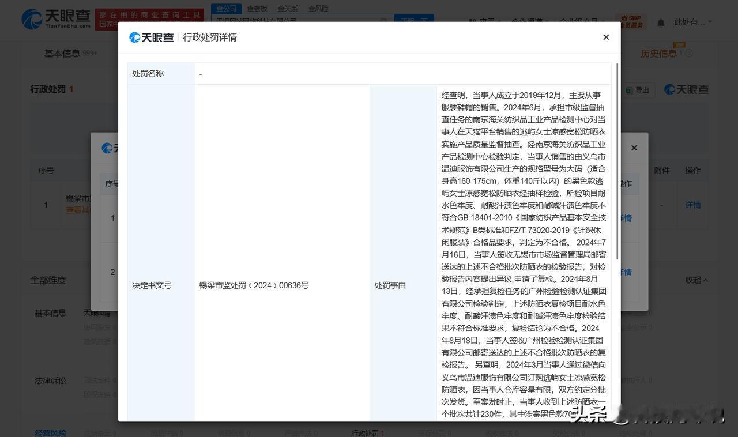Viewport: 738px width, 437px height.
Task: Click the help icon next to 历史信息
Action: pos(689,54)
